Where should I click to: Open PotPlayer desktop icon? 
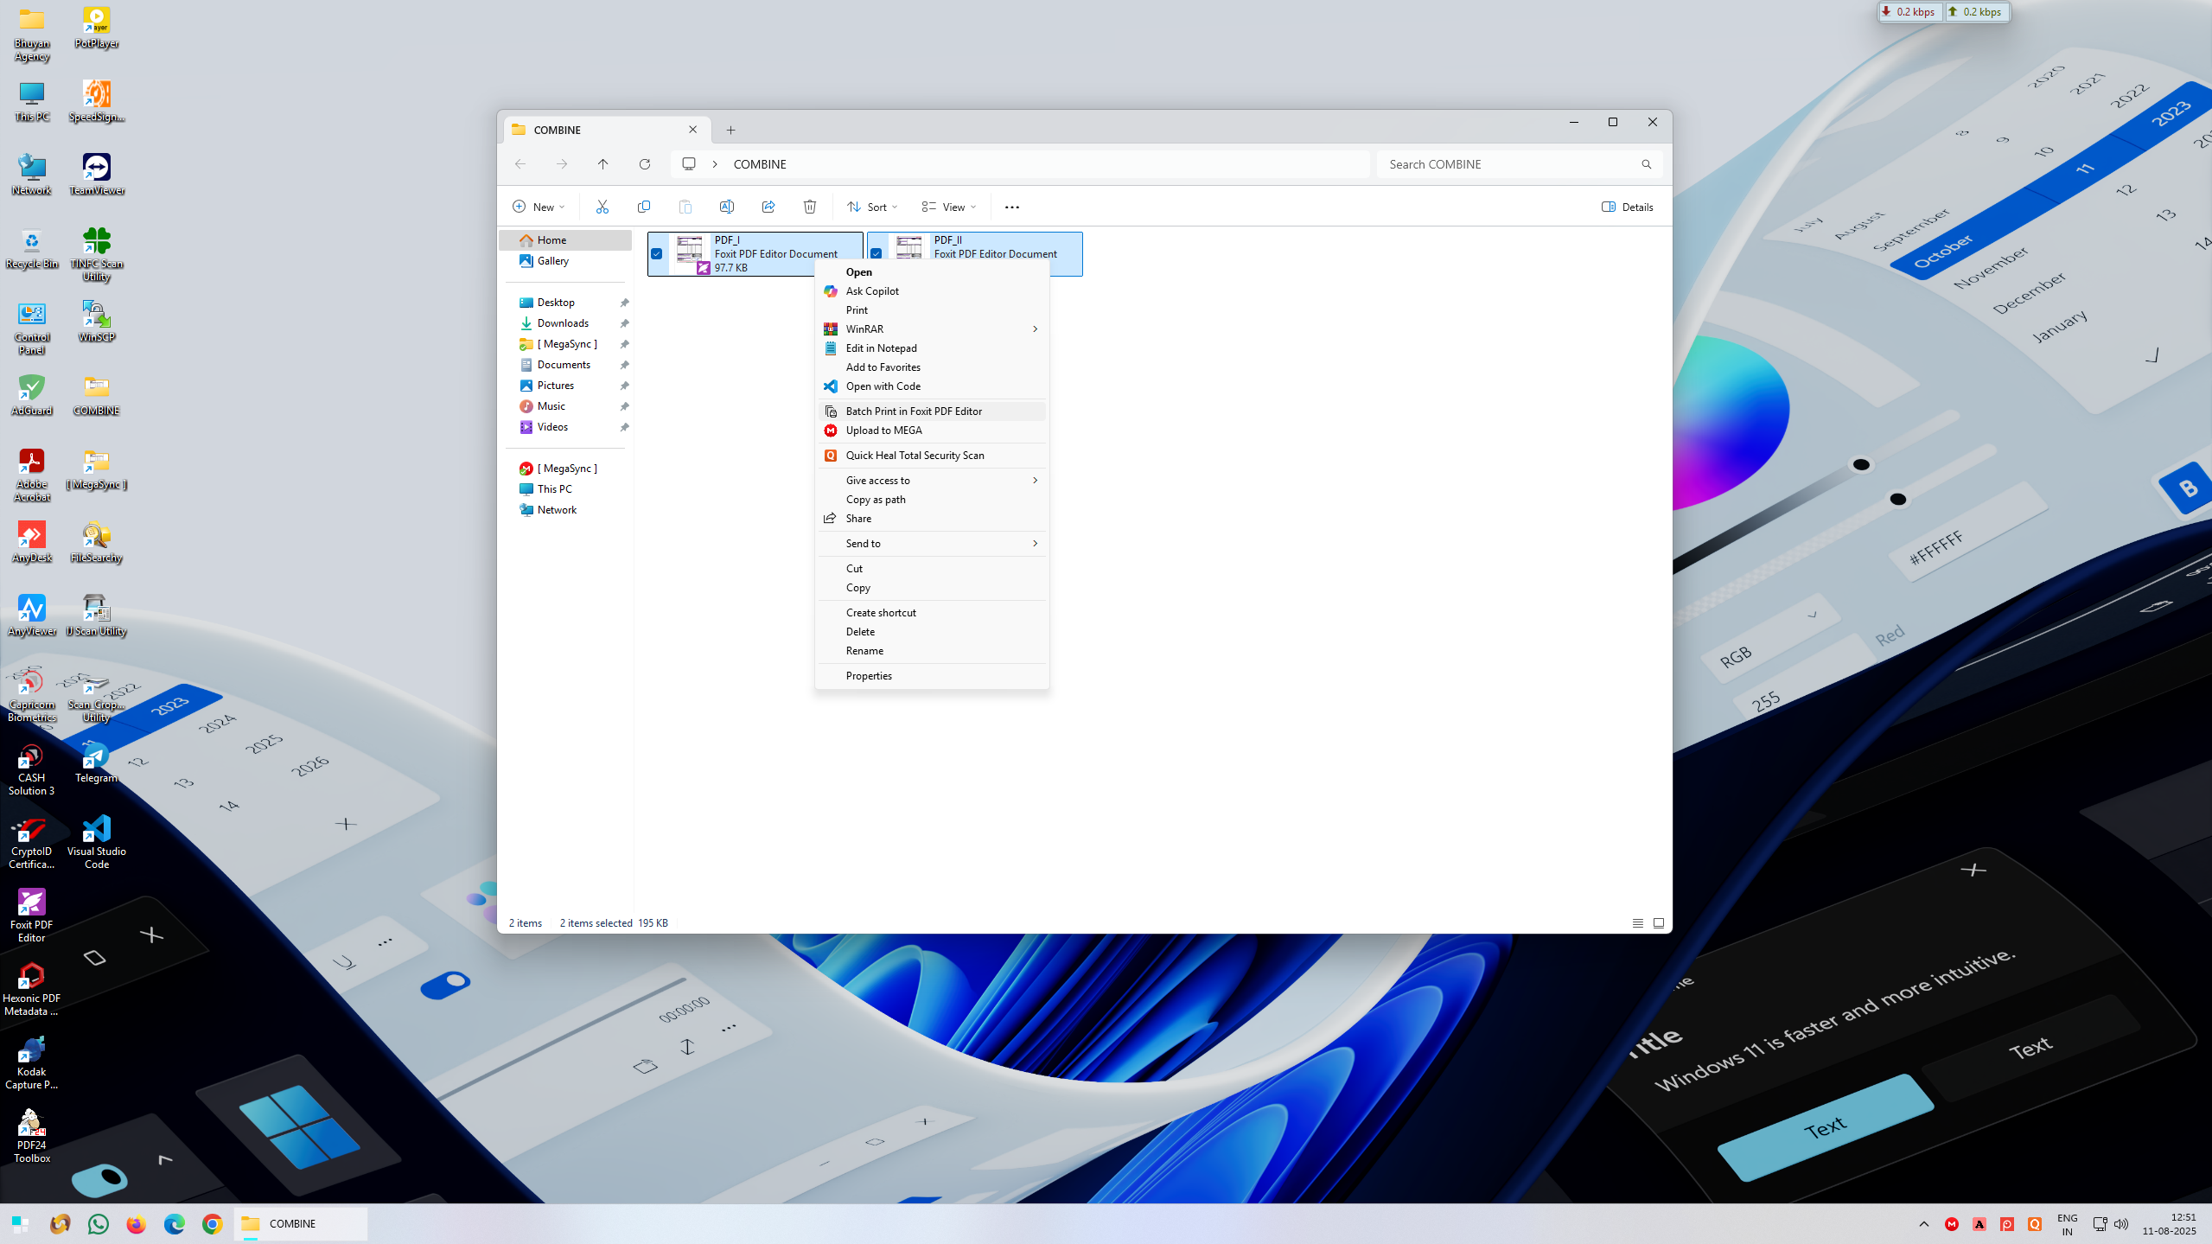coord(96,28)
